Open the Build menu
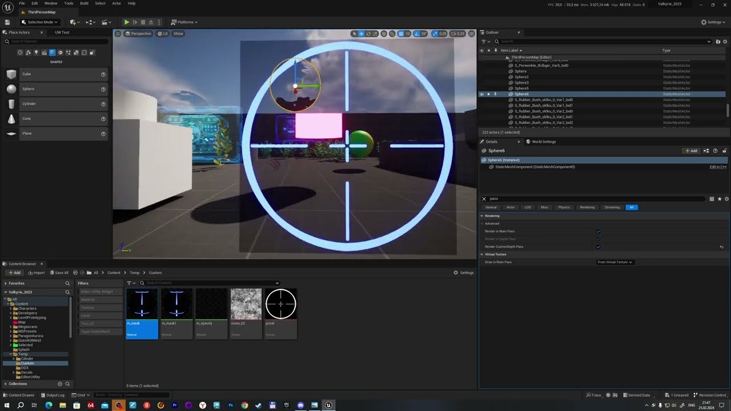 (x=84, y=3)
